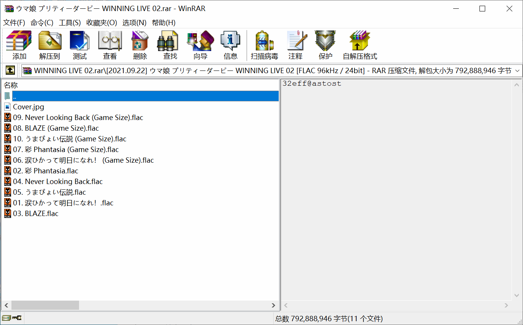523x325 pixels.
Task: Click the file list horizontal scrollbar thumb
Action: click(45, 305)
